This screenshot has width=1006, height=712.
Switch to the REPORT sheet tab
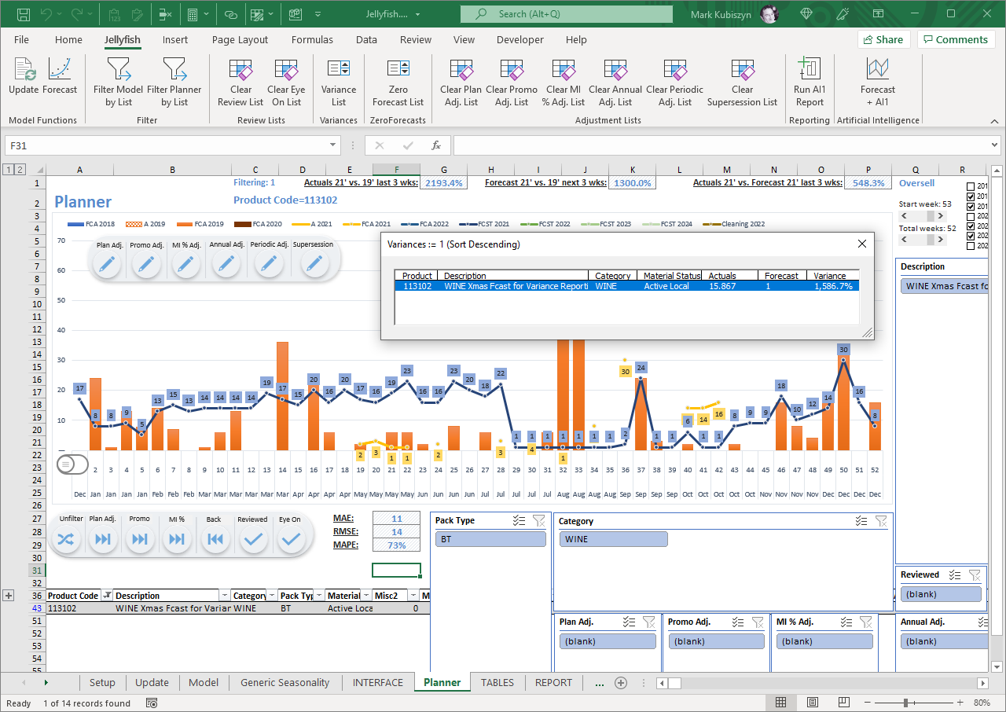(x=553, y=682)
